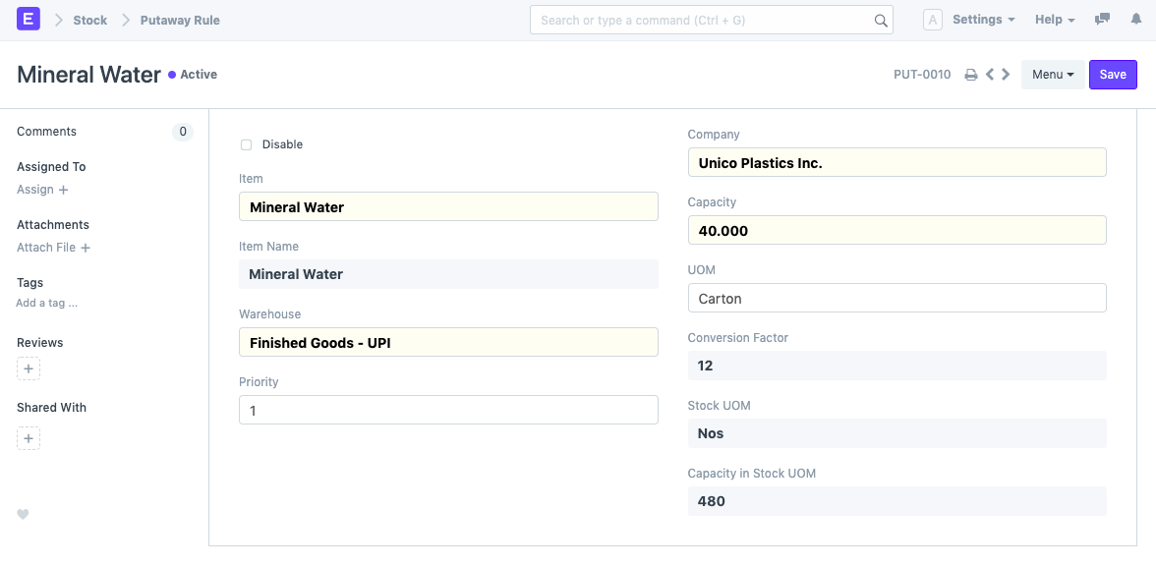Click the heart like icon
1156x566 pixels.
point(23,514)
